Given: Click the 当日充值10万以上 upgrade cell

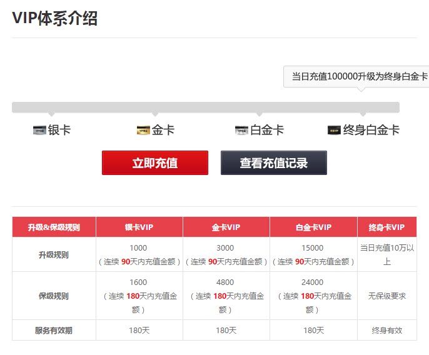Looking at the screenshot, I should 386,255.
